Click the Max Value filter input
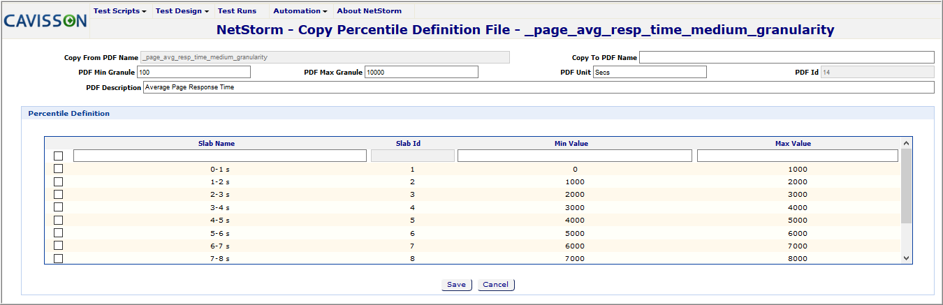Image resolution: width=943 pixels, height=305 pixels. (x=798, y=156)
